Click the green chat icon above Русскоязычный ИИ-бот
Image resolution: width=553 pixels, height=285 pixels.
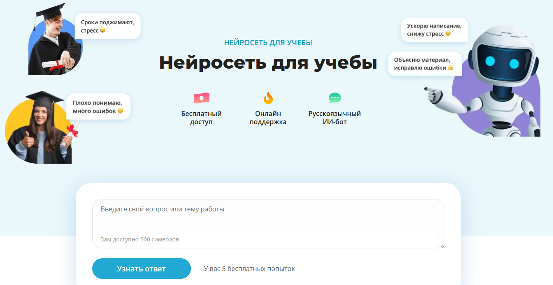click(334, 98)
